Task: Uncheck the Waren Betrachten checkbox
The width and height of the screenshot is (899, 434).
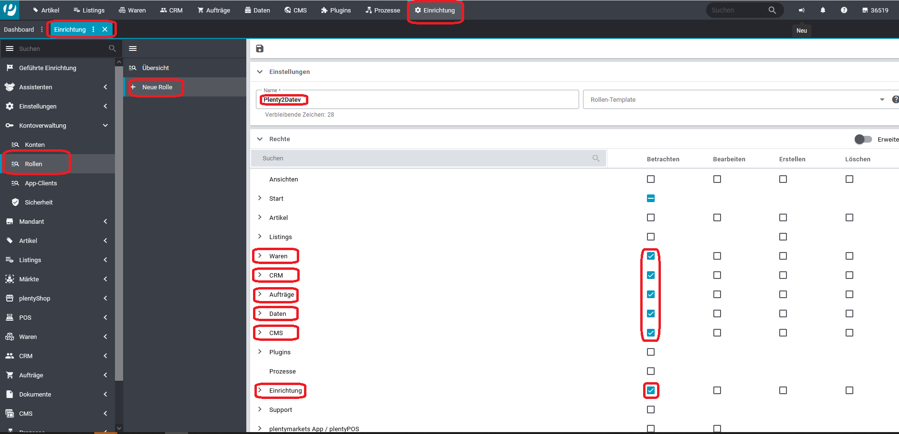Action: pos(651,256)
